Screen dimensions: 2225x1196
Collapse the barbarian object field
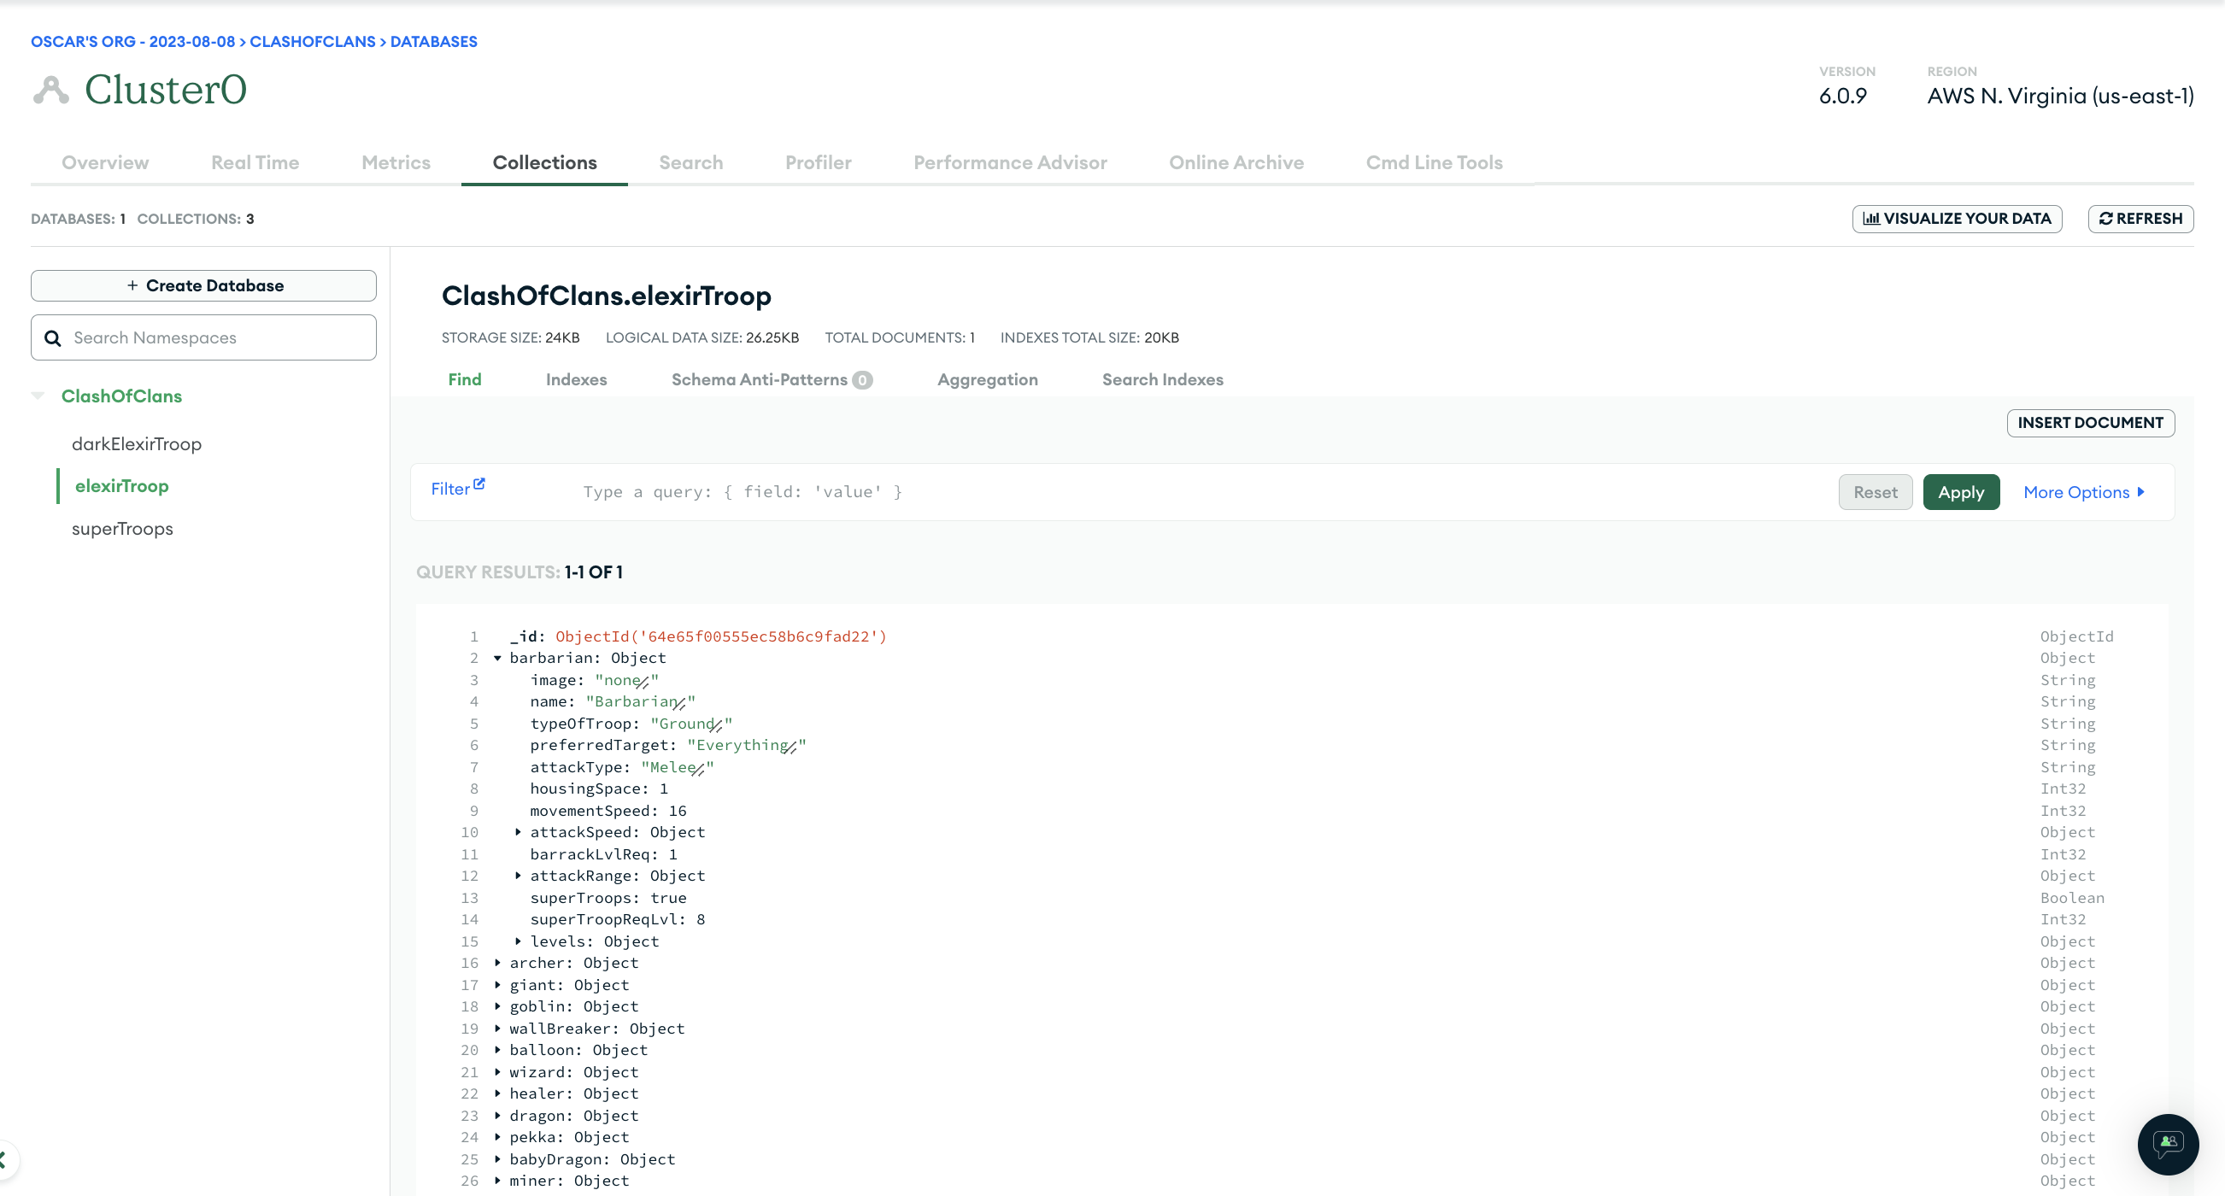497,658
